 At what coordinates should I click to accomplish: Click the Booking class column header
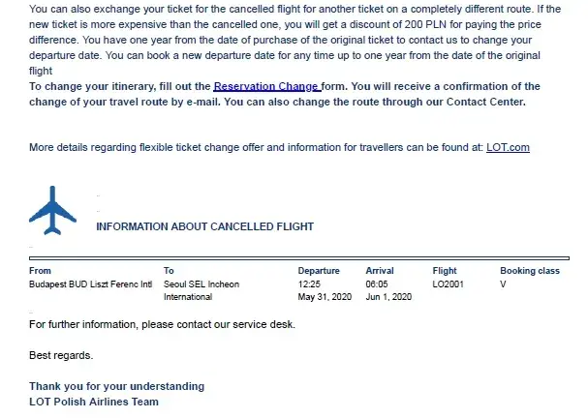coord(529,271)
